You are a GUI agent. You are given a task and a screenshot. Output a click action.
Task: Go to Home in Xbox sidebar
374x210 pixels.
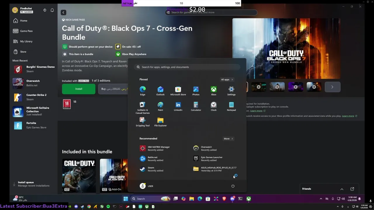(20, 21)
